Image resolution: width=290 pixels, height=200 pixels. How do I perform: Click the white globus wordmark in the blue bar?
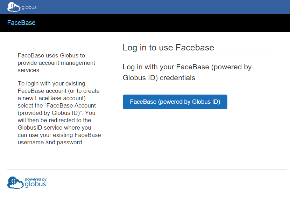(x=29, y=7)
